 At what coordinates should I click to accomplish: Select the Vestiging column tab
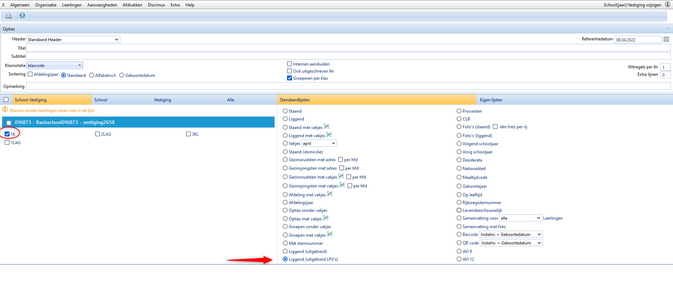click(162, 100)
